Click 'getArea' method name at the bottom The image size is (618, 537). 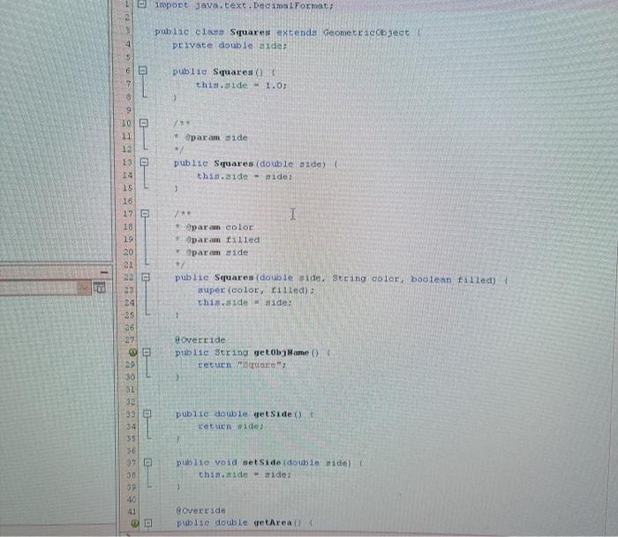[273, 523]
